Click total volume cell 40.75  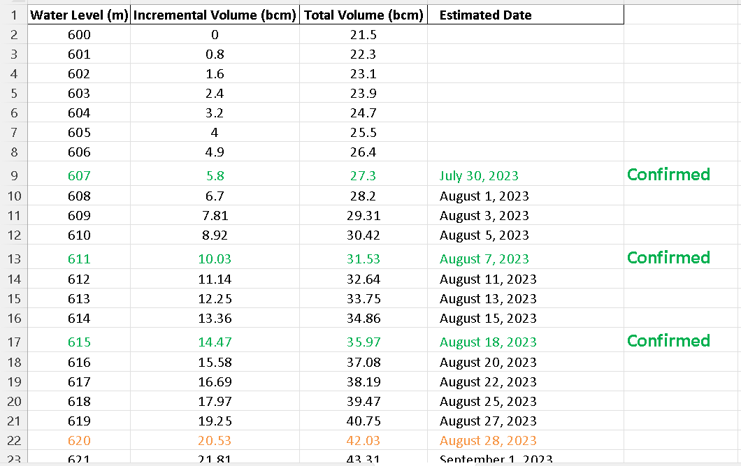pyautogui.click(x=364, y=421)
